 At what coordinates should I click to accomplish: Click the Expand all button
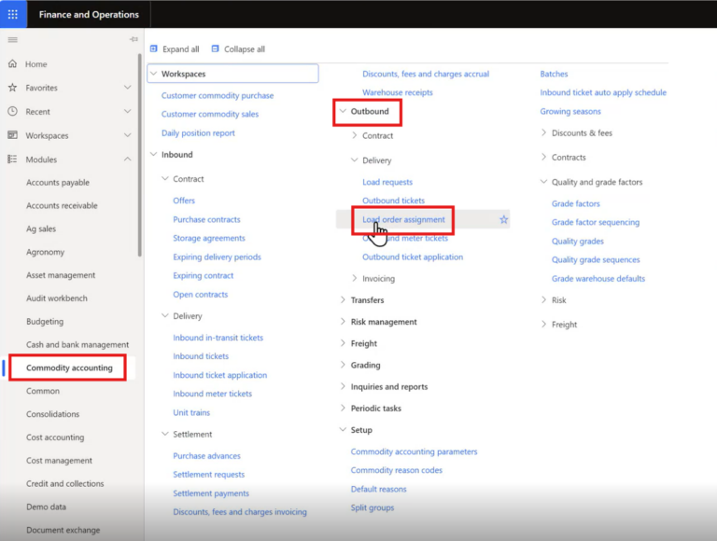tap(175, 49)
